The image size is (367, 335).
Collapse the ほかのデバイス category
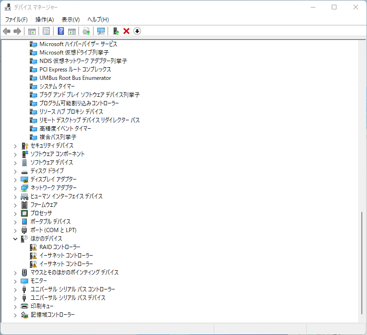[15, 239]
